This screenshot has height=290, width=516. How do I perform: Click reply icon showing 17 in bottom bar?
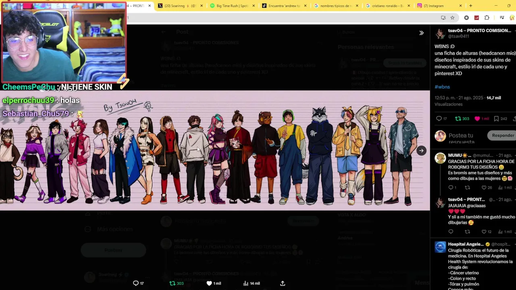(x=136, y=283)
